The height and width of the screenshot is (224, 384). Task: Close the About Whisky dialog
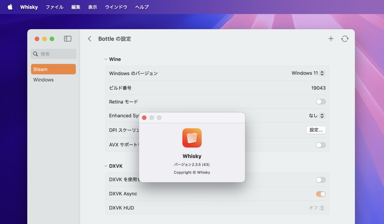click(x=144, y=118)
